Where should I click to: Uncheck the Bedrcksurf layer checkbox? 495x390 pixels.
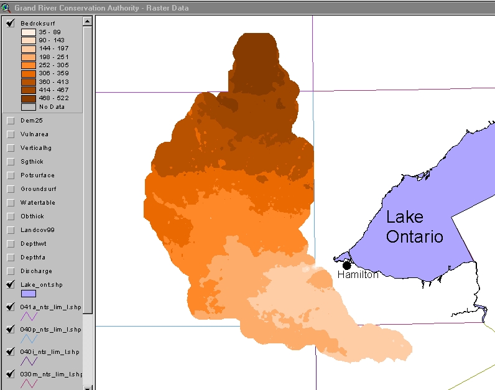(x=11, y=24)
